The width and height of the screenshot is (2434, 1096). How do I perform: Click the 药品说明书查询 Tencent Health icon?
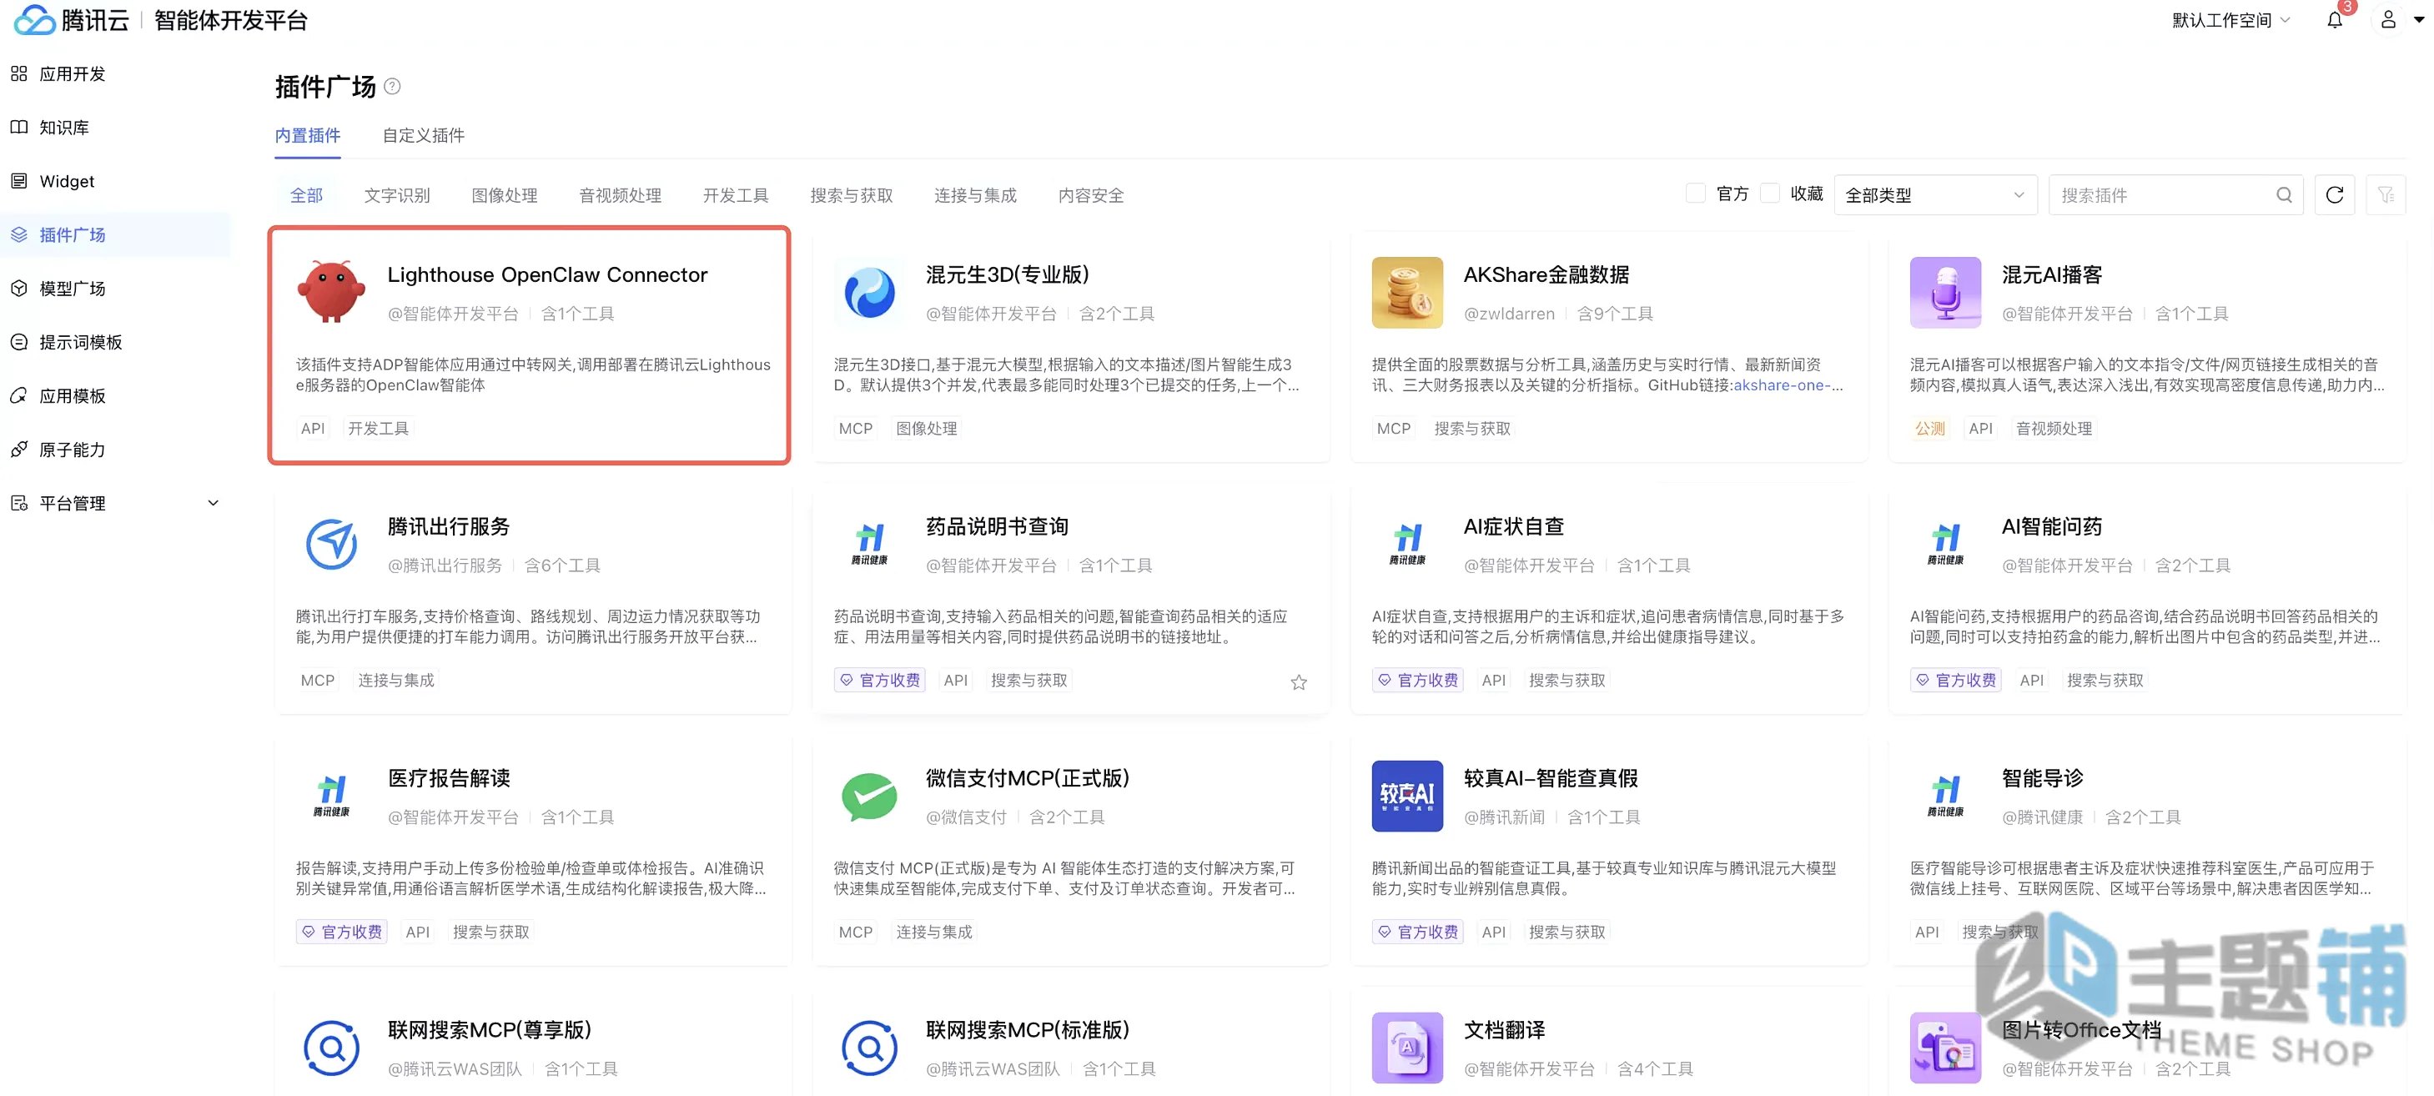pos(868,543)
